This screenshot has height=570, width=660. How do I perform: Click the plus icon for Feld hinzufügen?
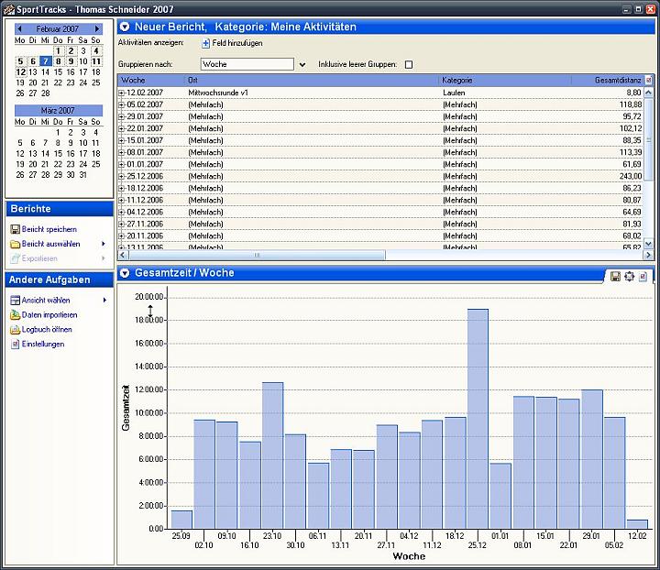(206, 43)
